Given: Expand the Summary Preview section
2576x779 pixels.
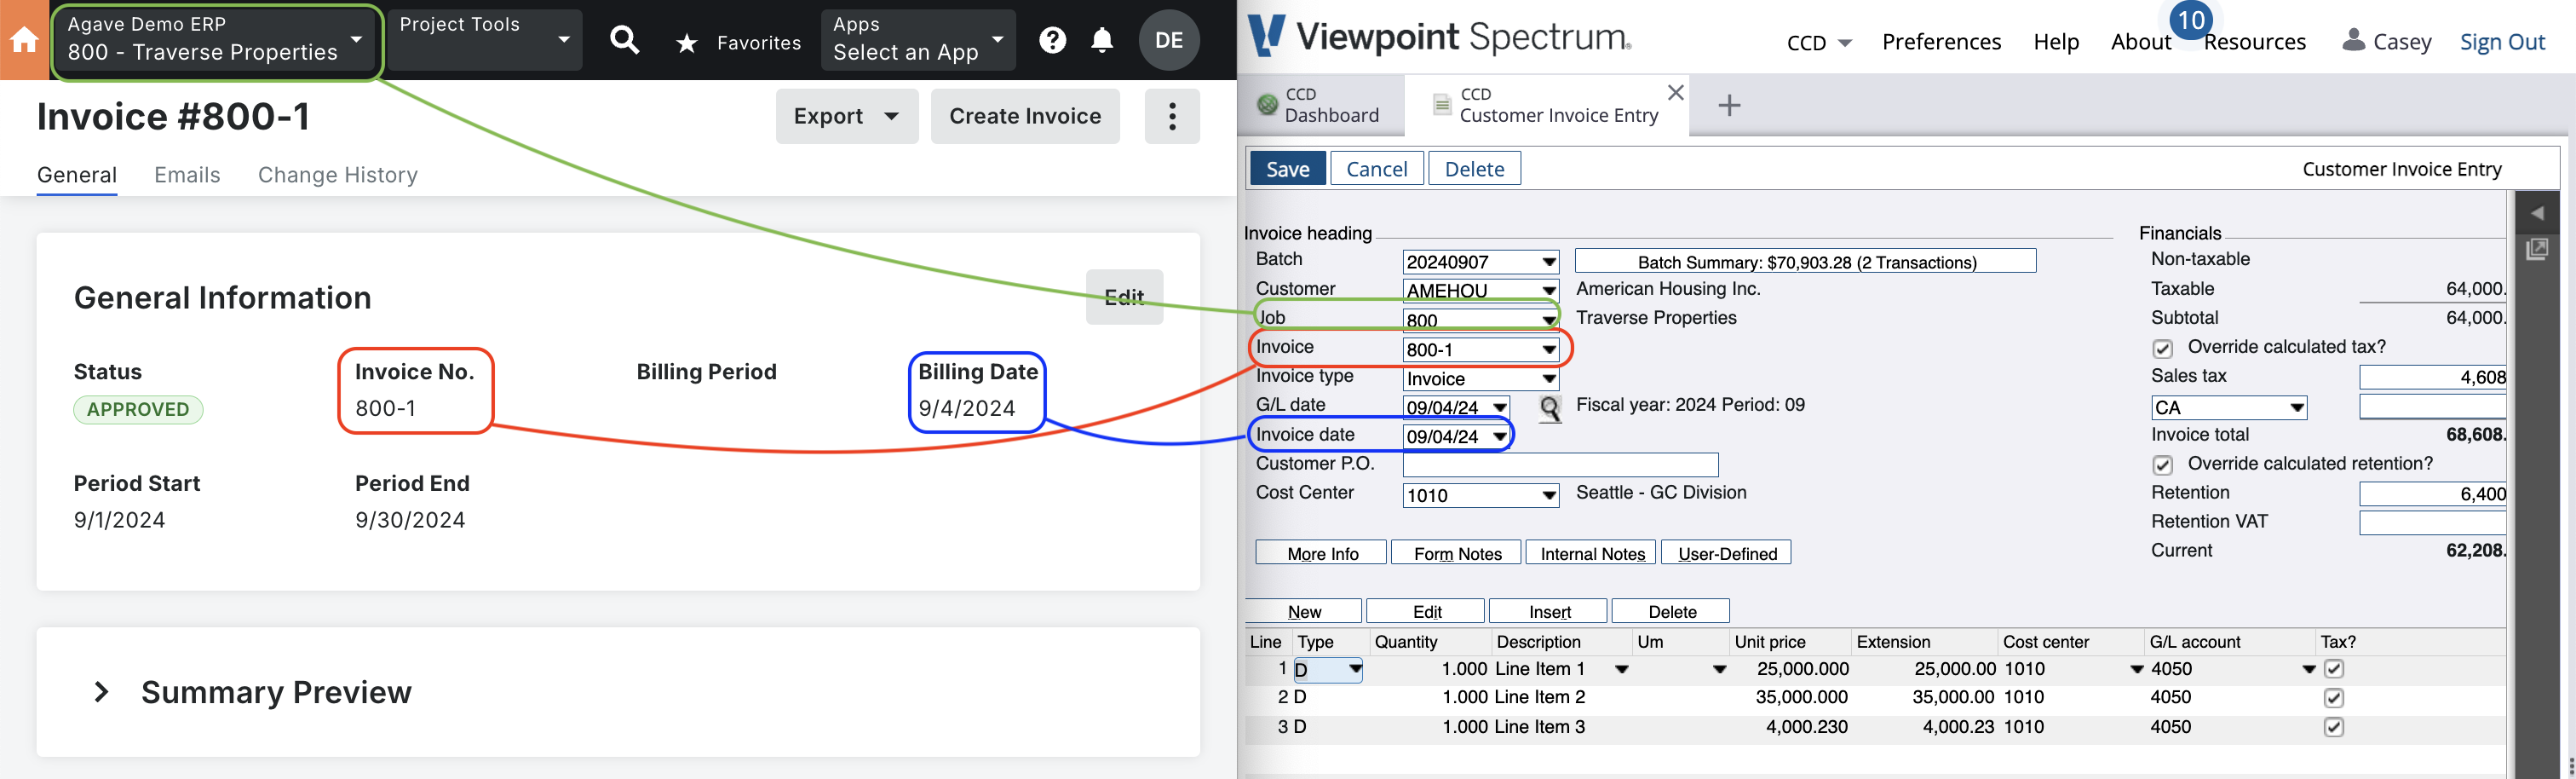Looking at the screenshot, I should [101, 692].
